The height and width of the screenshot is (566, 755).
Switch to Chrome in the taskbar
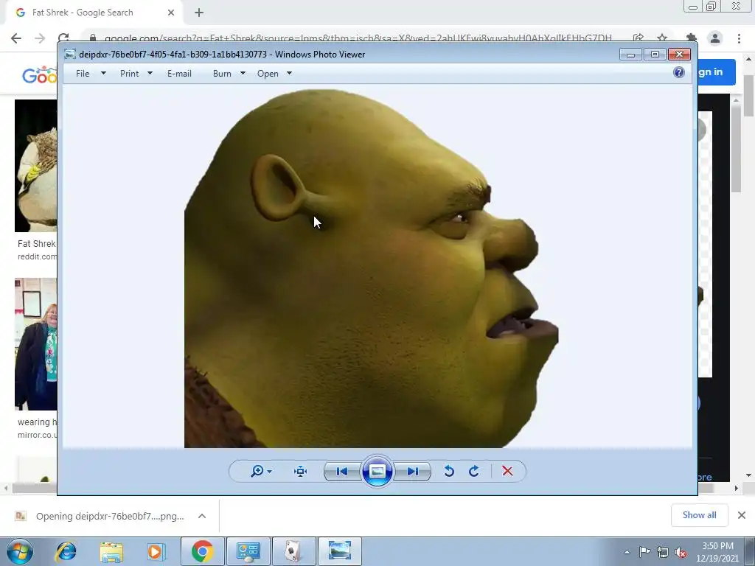coord(202,551)
